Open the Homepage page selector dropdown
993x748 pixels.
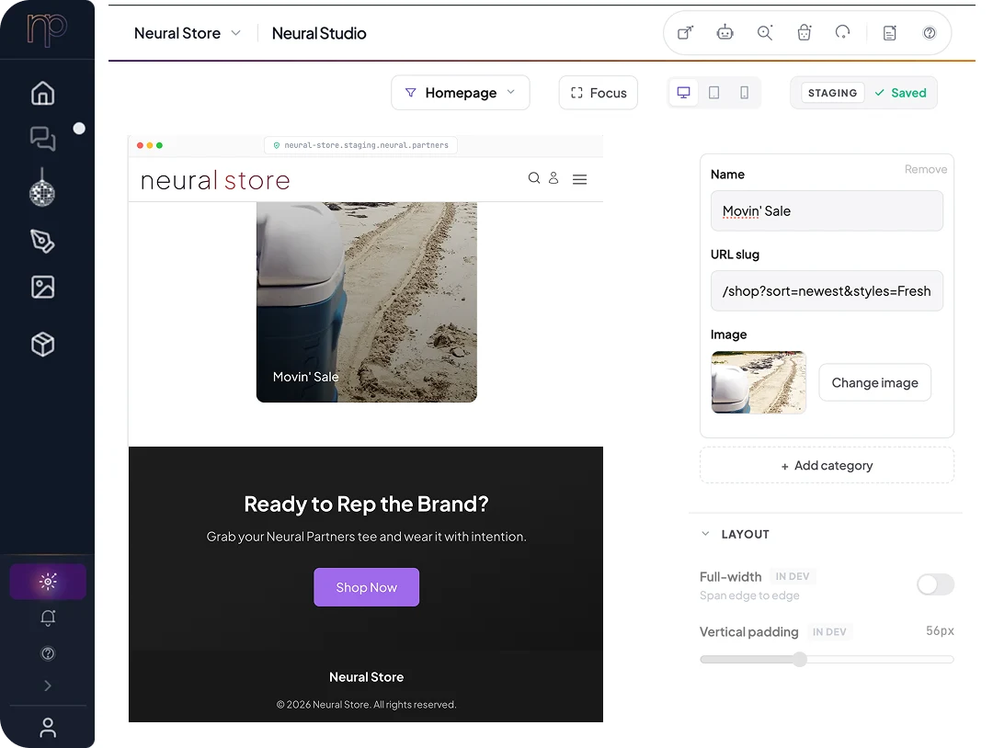[x=461, y=93]
